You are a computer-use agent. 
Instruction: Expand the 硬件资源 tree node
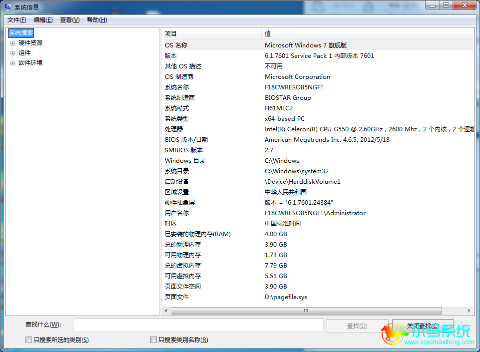12,43
